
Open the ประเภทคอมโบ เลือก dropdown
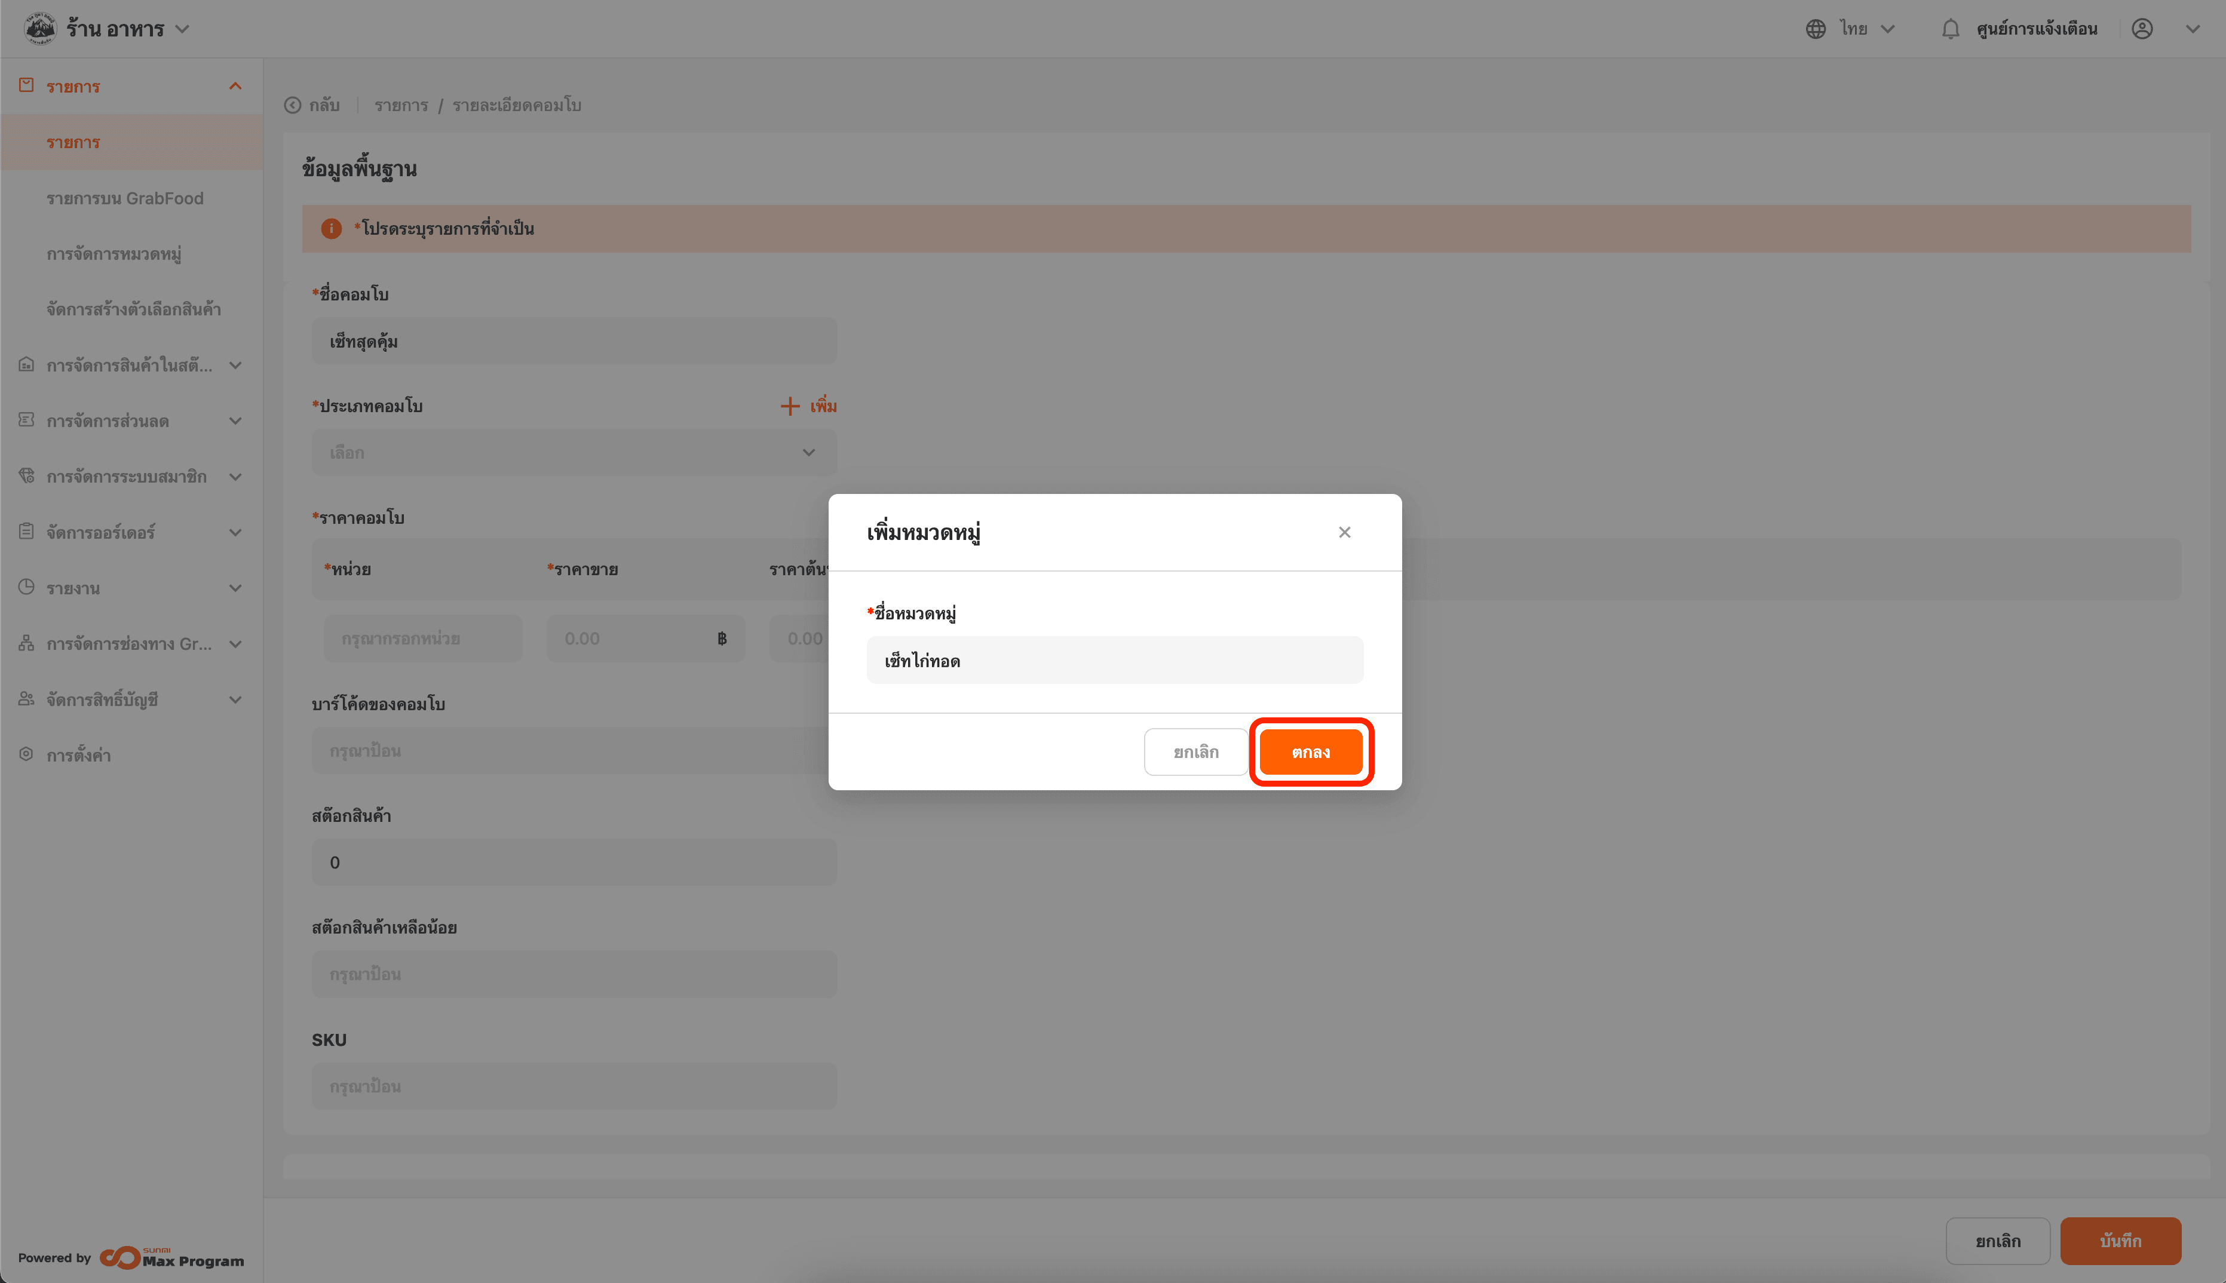coord(574,453)
